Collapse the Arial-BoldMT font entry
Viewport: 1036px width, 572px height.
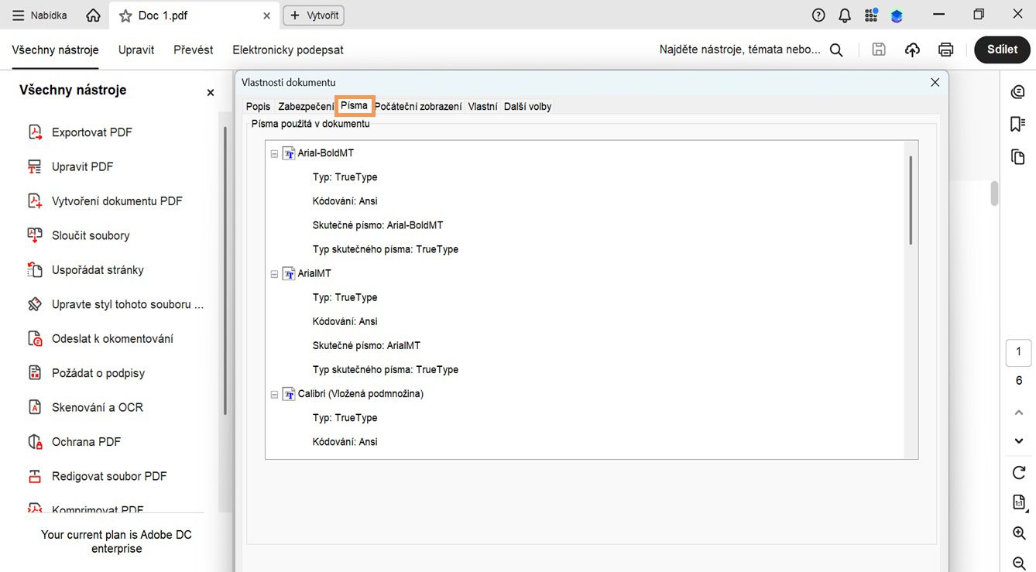(274, 154)
